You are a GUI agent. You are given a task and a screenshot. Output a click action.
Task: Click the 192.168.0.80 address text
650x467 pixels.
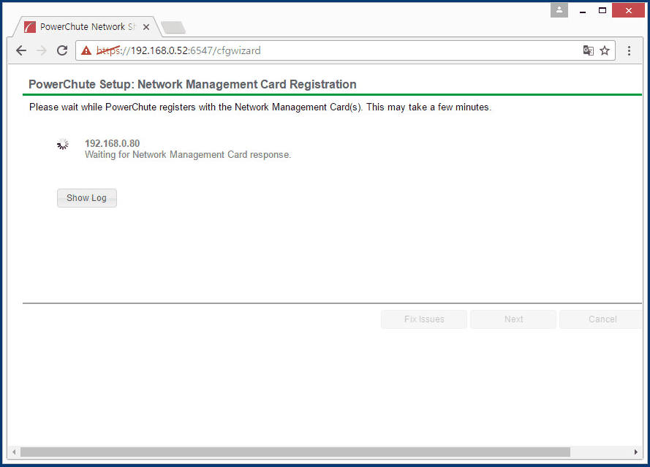coord(113,143)
